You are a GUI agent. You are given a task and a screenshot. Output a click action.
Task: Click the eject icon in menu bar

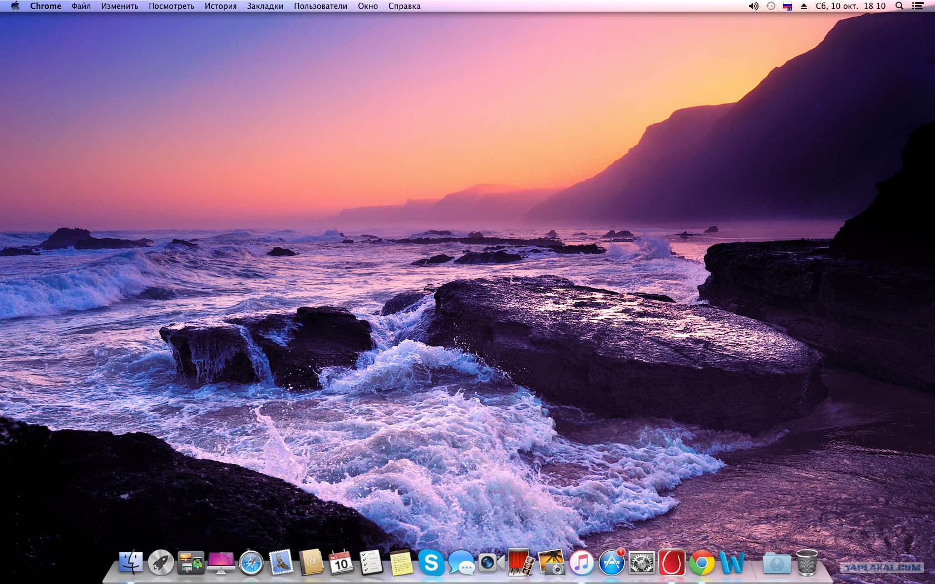(x=804, y=6)
